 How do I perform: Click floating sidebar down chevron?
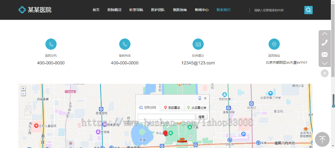325,64
